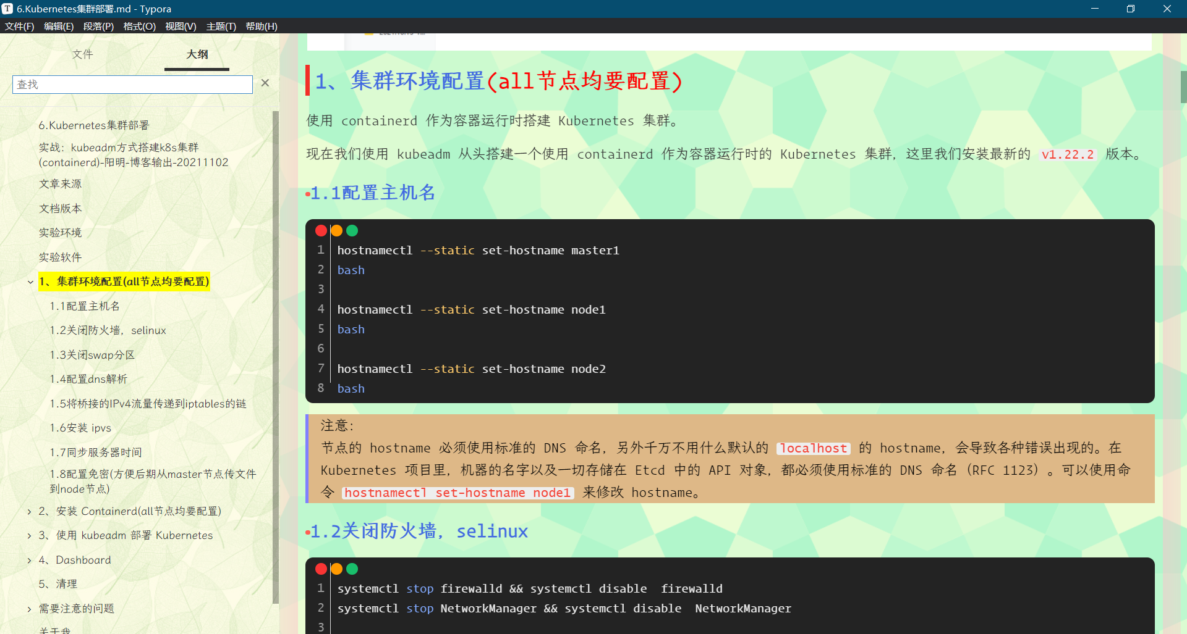Viewport: 1187px width, 634px height.
Task: Jump to 1.7同步服务器时间 in the outline
Action: tap(96, 453)
